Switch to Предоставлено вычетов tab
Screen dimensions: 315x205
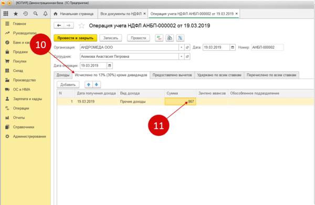tap(172, 75)
